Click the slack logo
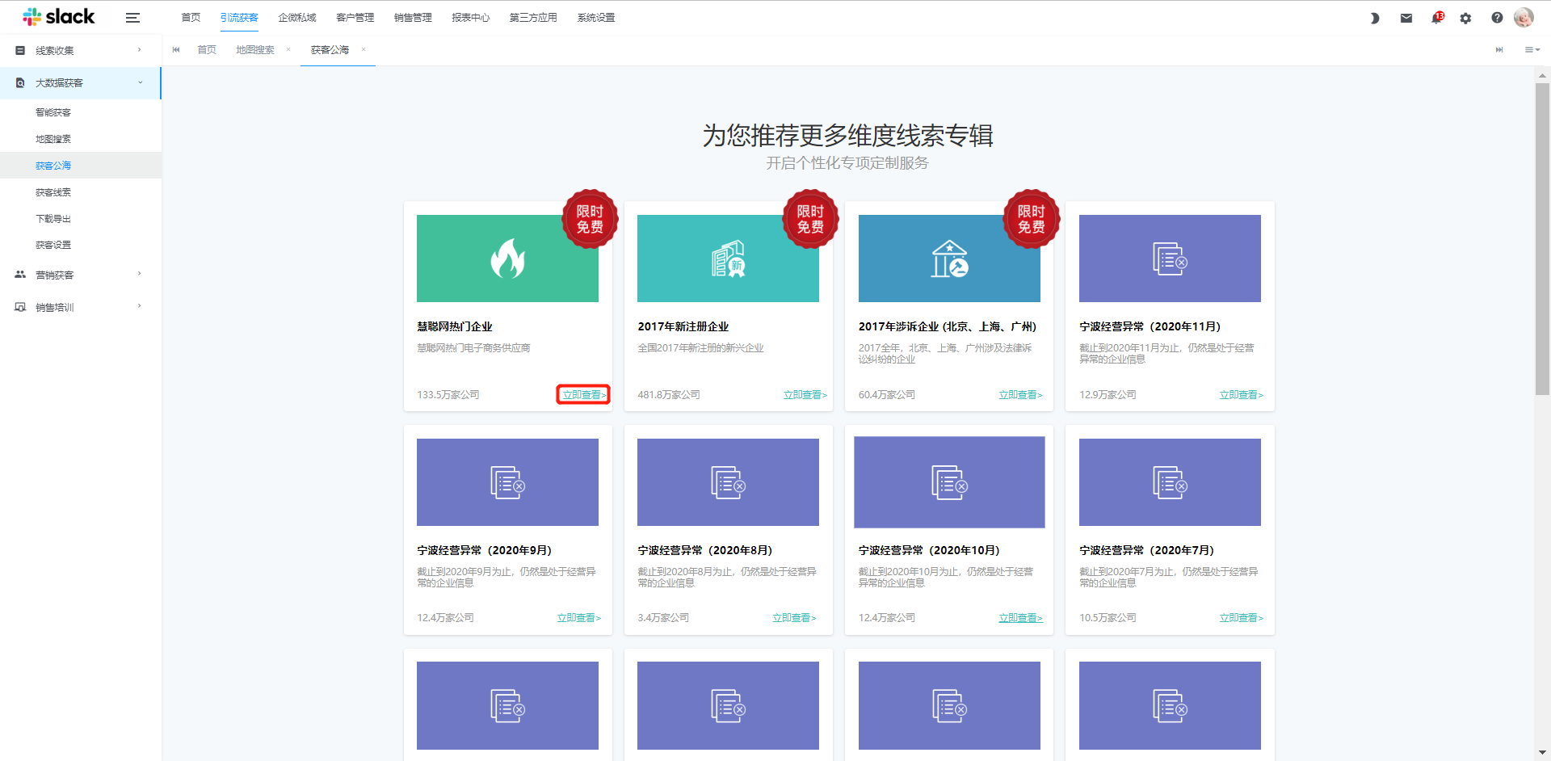 point(59,16)
